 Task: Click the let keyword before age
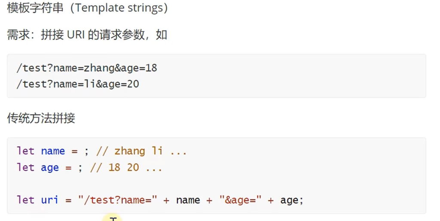point(25,167)
